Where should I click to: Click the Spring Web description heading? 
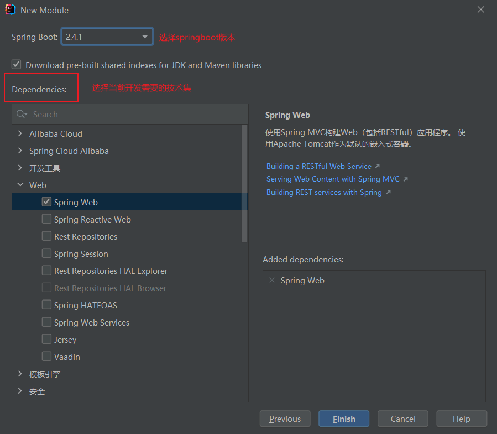click(x=287, y=115)
